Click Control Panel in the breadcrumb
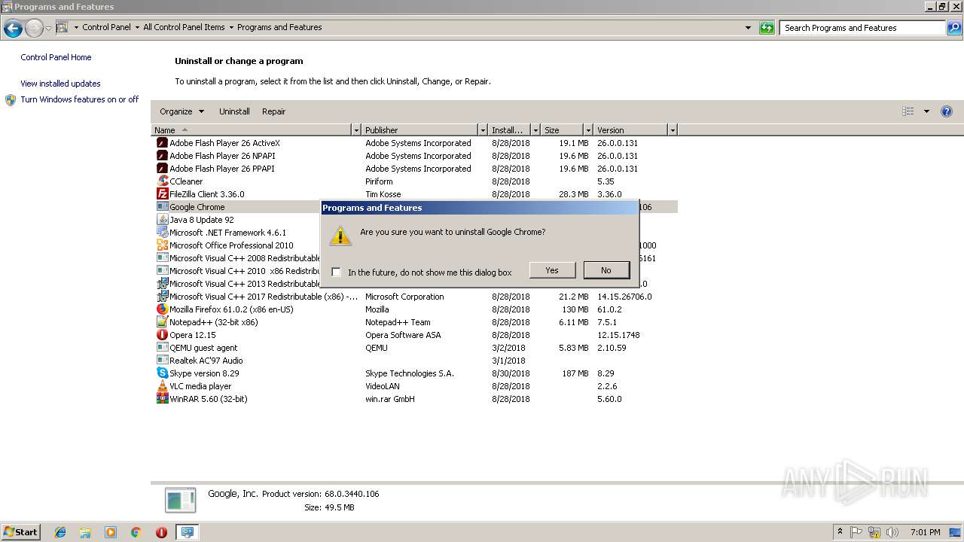The width and height of the screenshot is (964, 542). point(106,27)
